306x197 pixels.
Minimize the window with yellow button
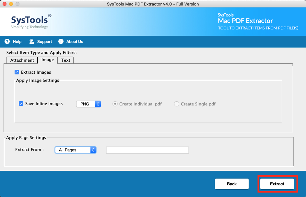click(11, 4)
